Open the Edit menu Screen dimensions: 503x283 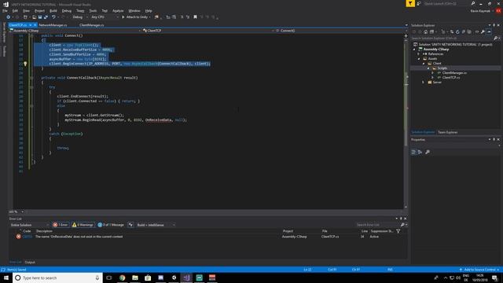point(15,10)
